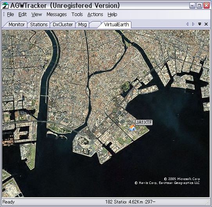Open the Tools menu
Screen dimensions: 212x207
[x=77, y=14]
